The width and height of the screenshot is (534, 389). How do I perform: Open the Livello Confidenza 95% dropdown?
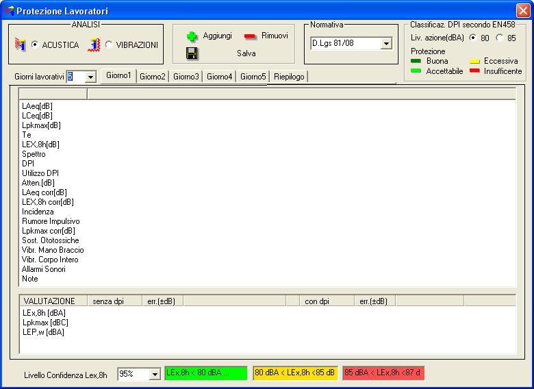click(155, 374)
